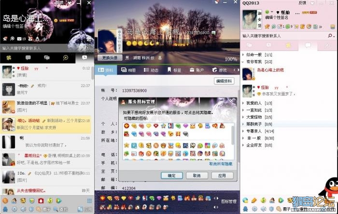Click the 编辑资料 button
Screen dimensions: 338x214
(x=224, y=81)
